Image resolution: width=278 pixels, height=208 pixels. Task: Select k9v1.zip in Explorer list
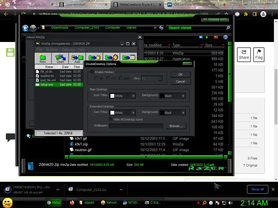point(81,144)
